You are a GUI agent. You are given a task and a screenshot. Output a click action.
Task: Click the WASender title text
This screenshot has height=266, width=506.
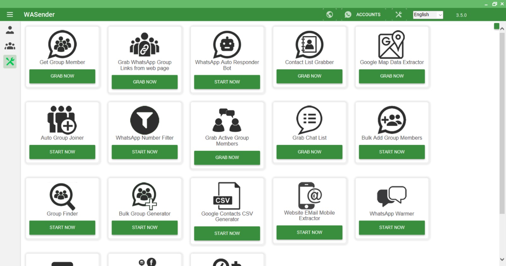click(39, 15)
